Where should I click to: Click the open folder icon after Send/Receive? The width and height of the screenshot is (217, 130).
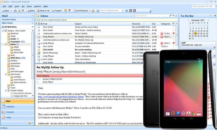click(x=93, y=10)
